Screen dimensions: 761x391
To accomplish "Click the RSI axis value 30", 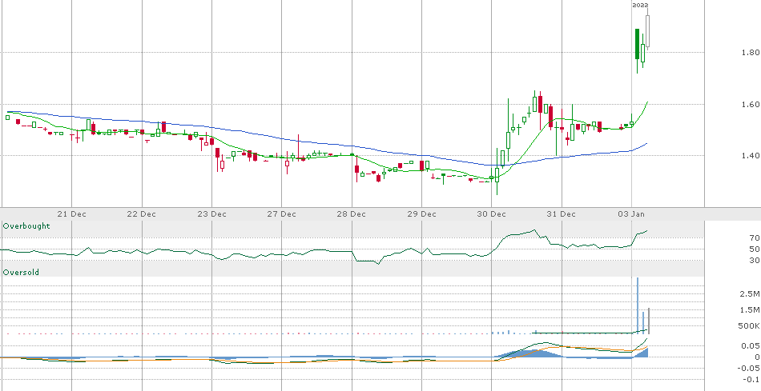I will 755,261.
